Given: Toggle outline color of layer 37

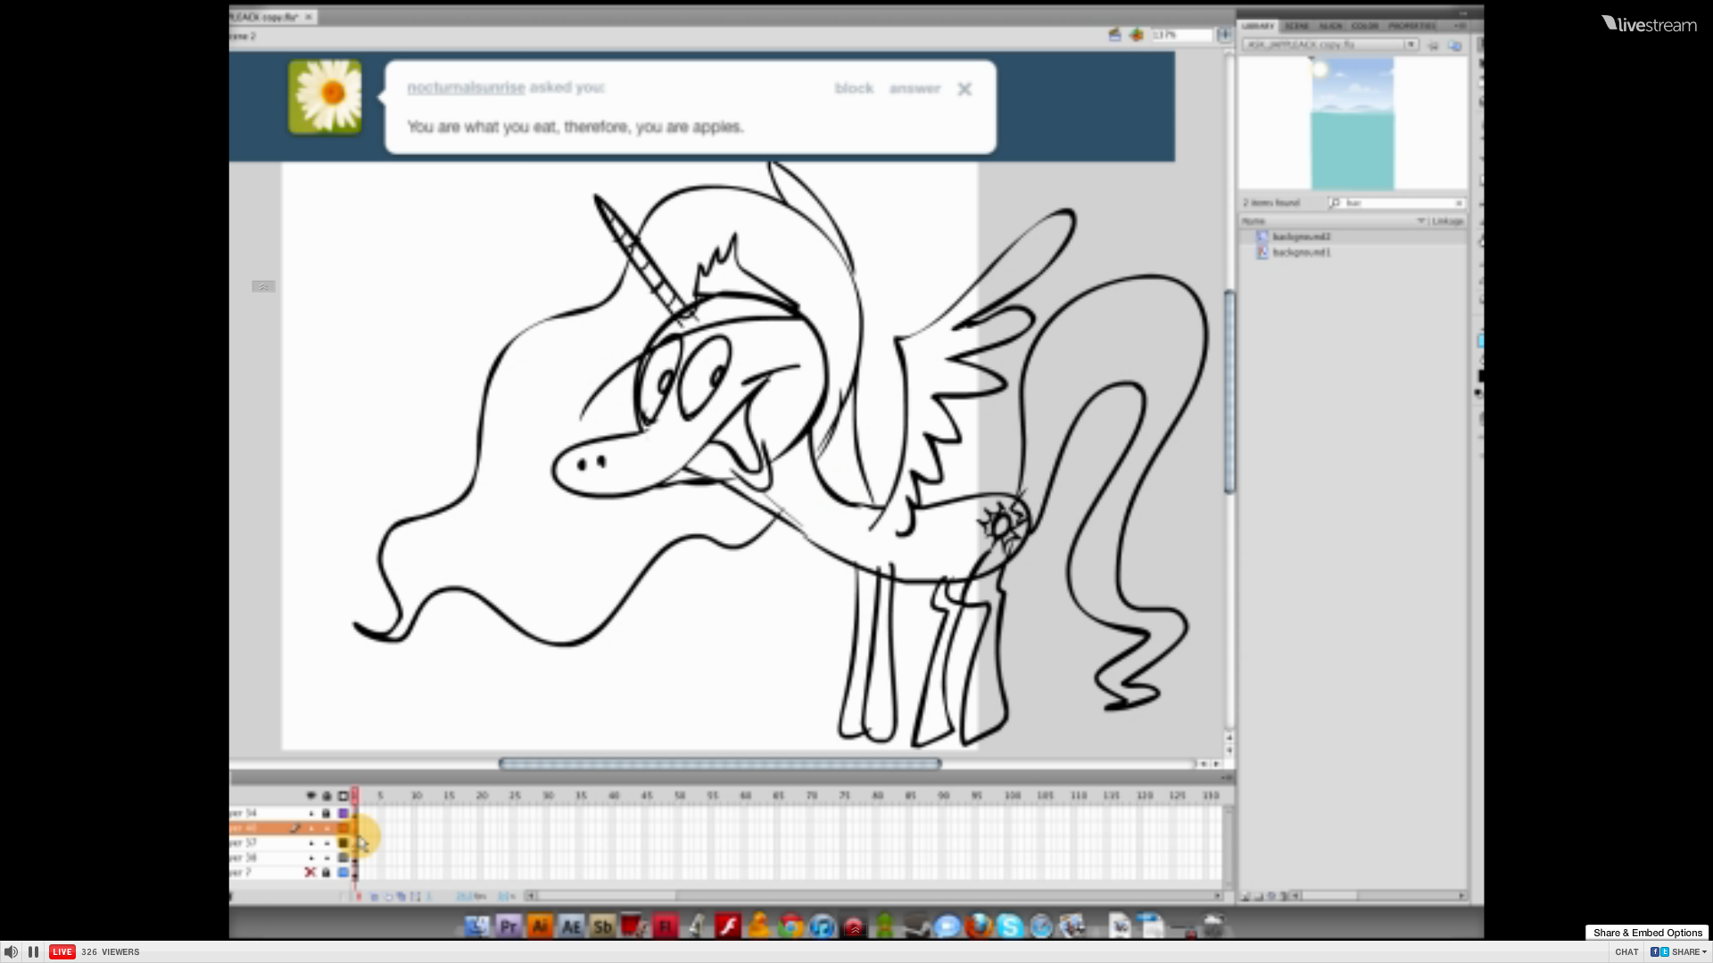Looking at the screenshot, I should [343, 843].
